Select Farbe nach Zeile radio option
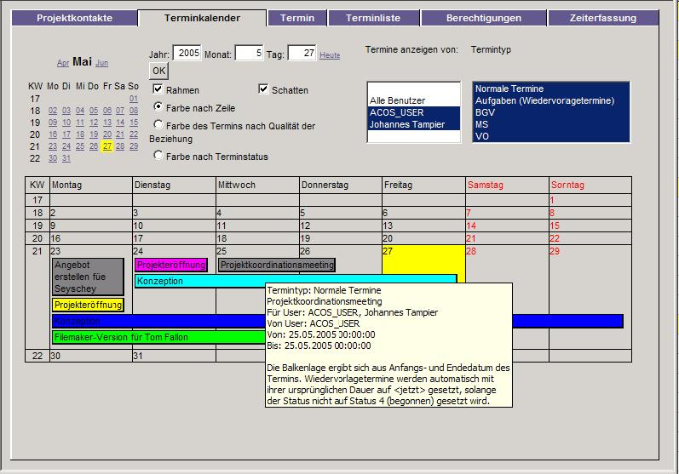The image size is (679, 474). coord(158,106)
